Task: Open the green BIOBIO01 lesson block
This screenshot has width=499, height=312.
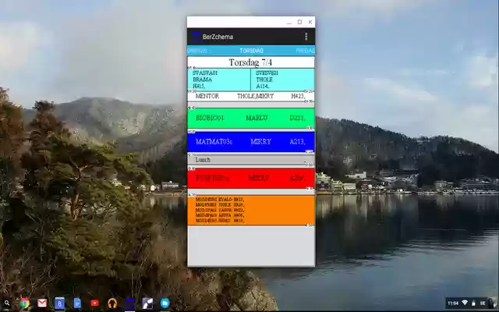Action: pos(251,118)
